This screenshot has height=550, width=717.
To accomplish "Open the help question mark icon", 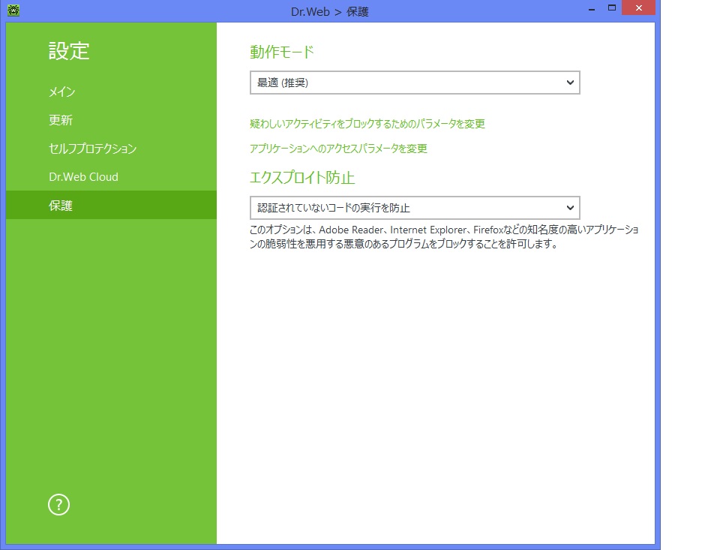I will pos(58,505).
